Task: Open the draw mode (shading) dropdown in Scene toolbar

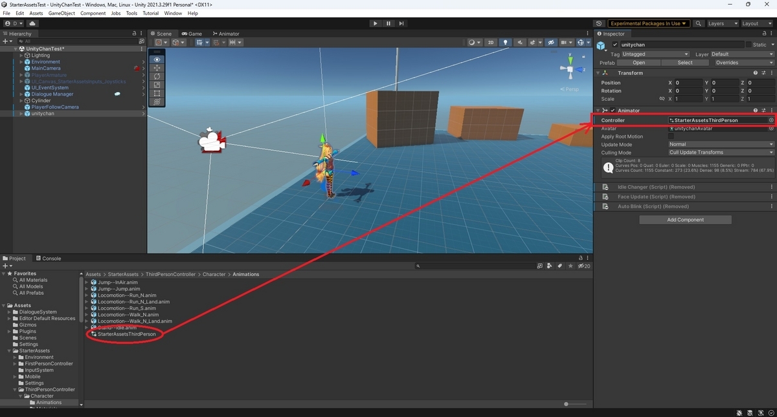Action: [474, 43]
